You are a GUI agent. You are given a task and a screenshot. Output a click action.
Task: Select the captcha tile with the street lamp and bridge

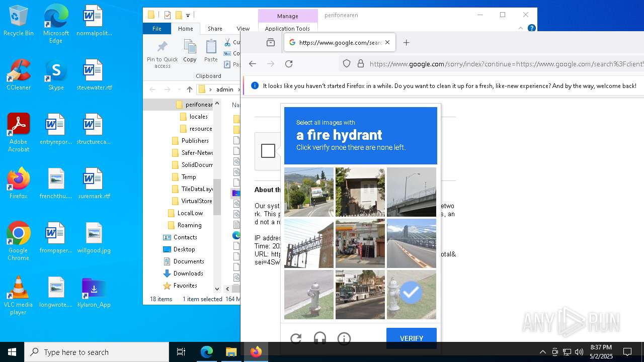click(x=412, y=192)
